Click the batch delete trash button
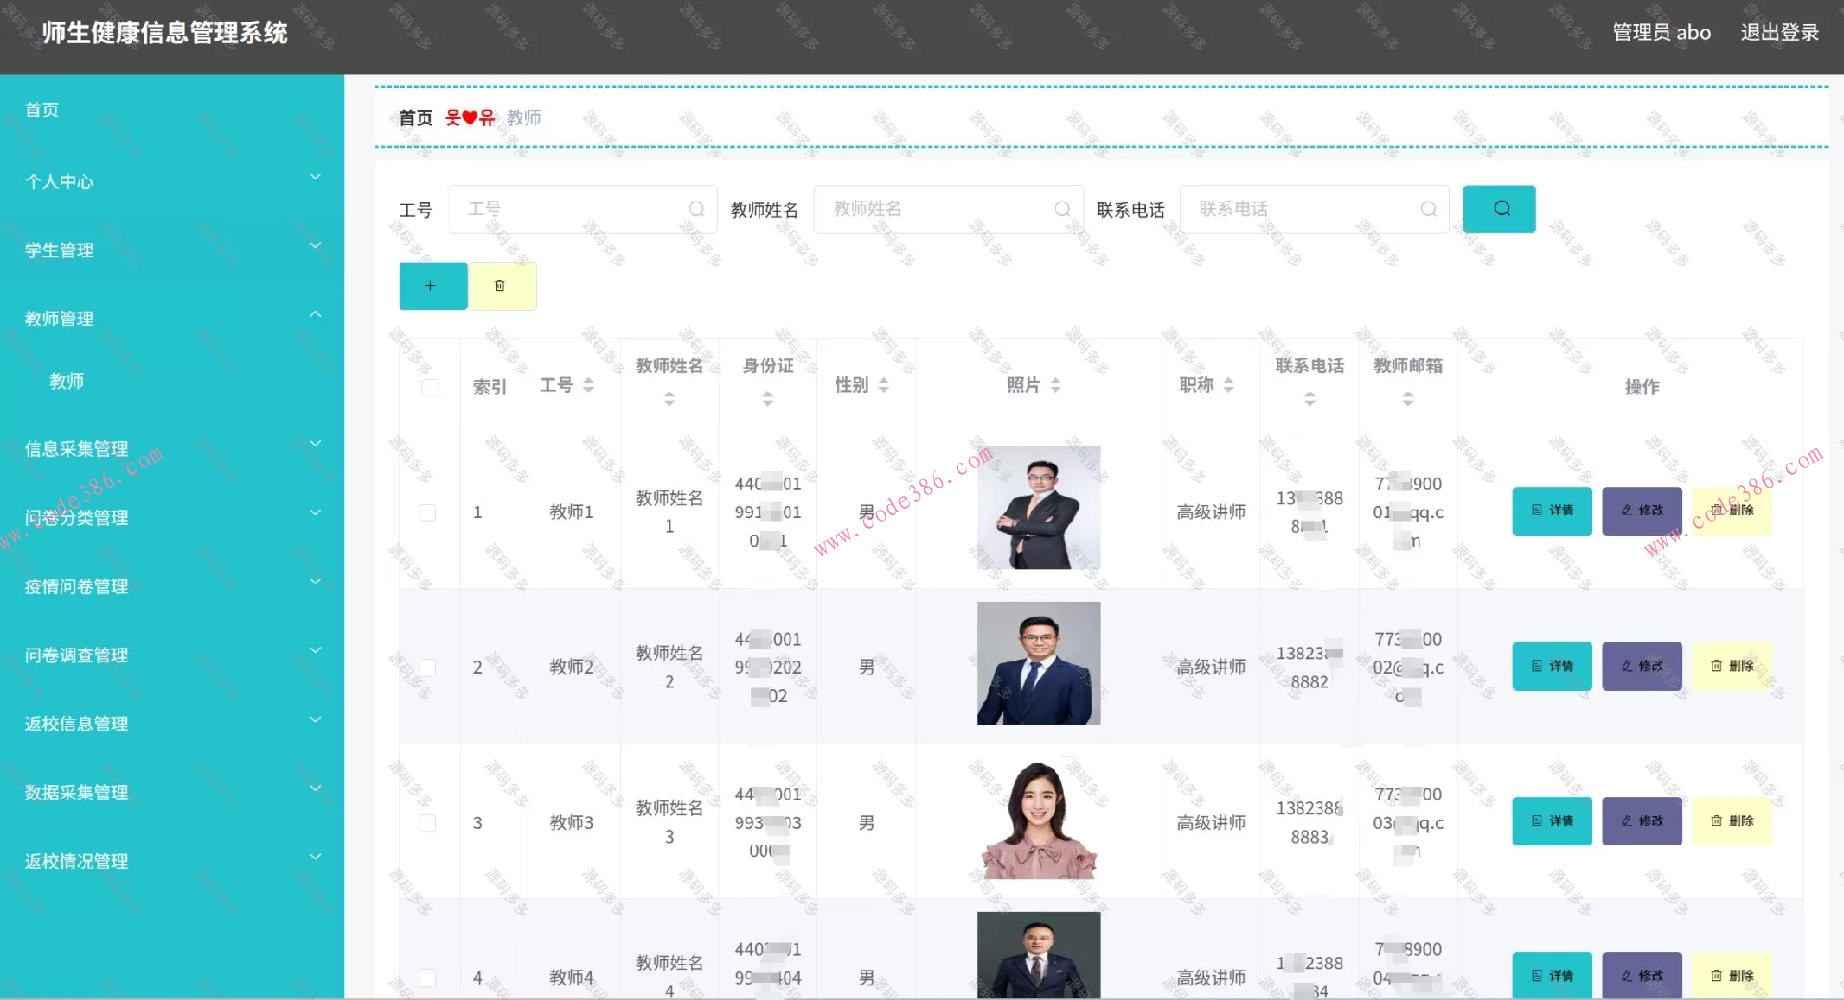This screenshot has width=1844, height=1000. 501,286
